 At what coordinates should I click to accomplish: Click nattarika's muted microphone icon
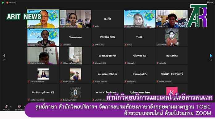coord(158,63)
